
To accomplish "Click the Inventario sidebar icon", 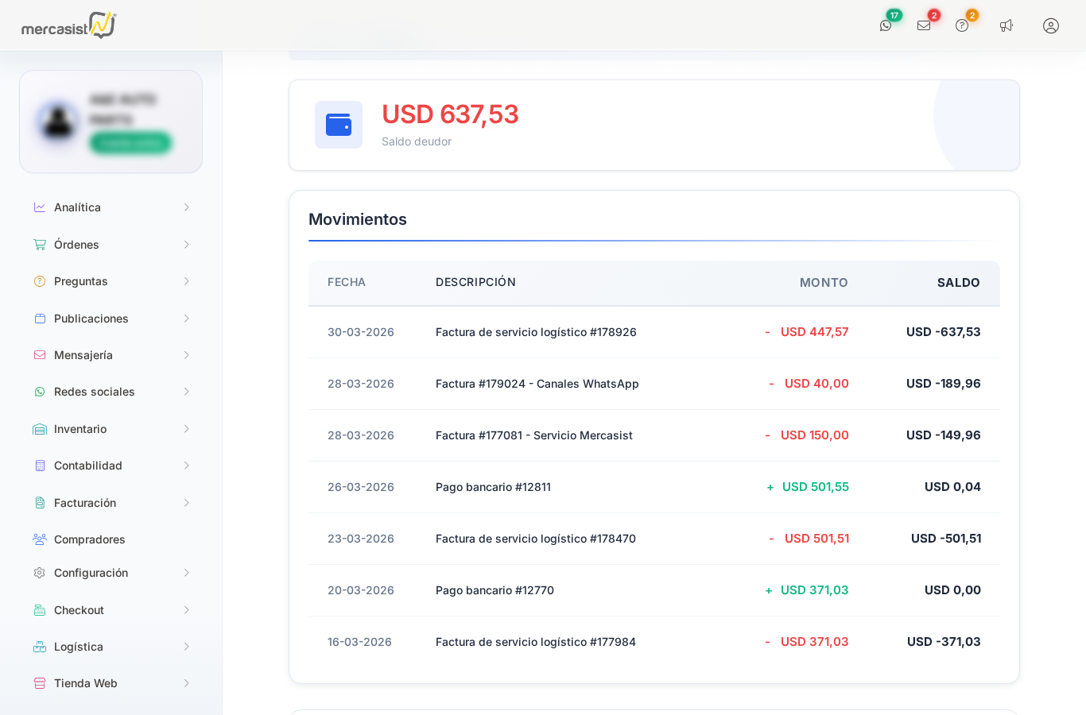I will point(40,429).
